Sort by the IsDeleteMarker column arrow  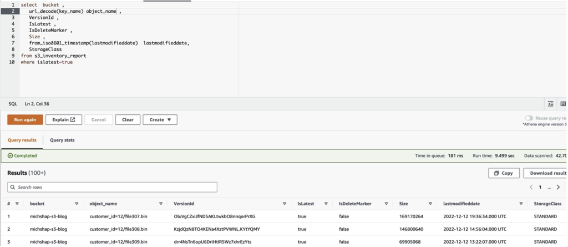(x=386, y=204)
